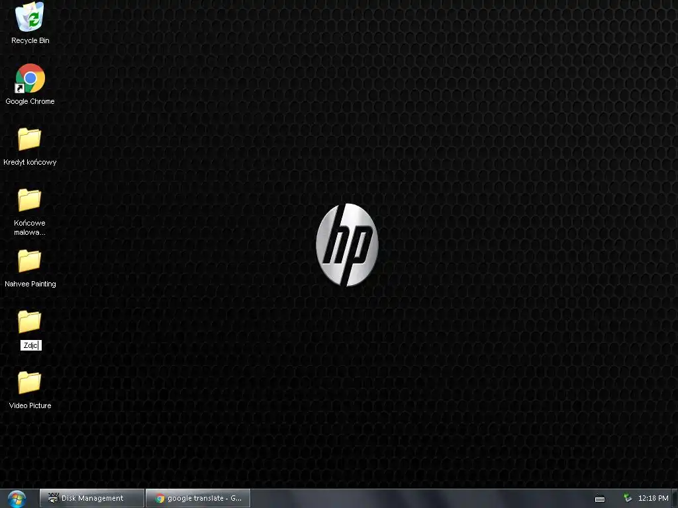Select the Recycle Bin desktop icon
Viewport: 678px width, 508px height.
point(29,17)
